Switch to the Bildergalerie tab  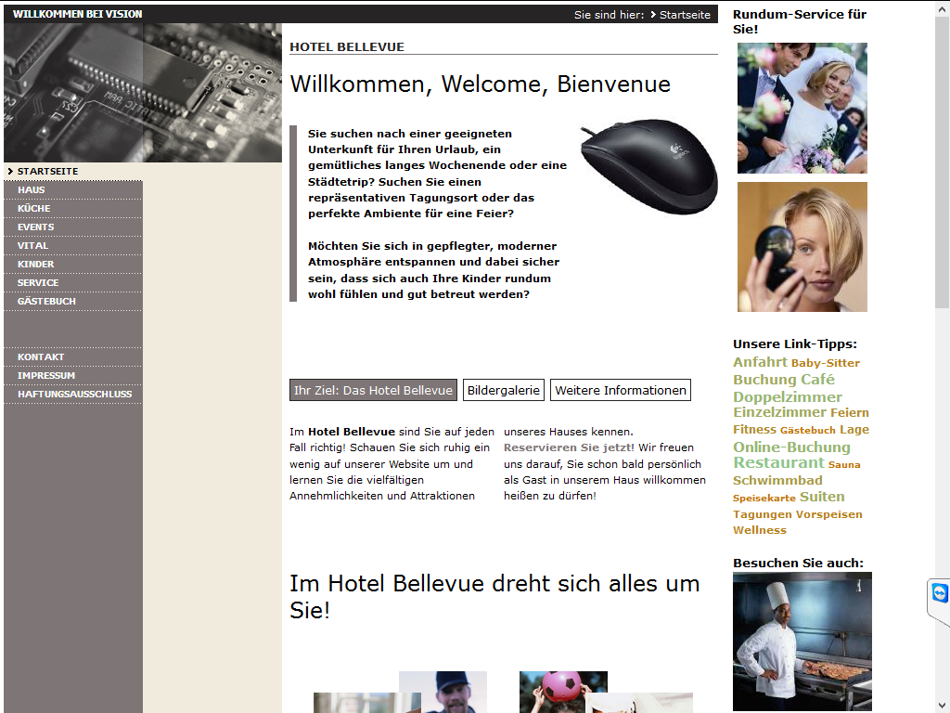click(x=504, y=391)
